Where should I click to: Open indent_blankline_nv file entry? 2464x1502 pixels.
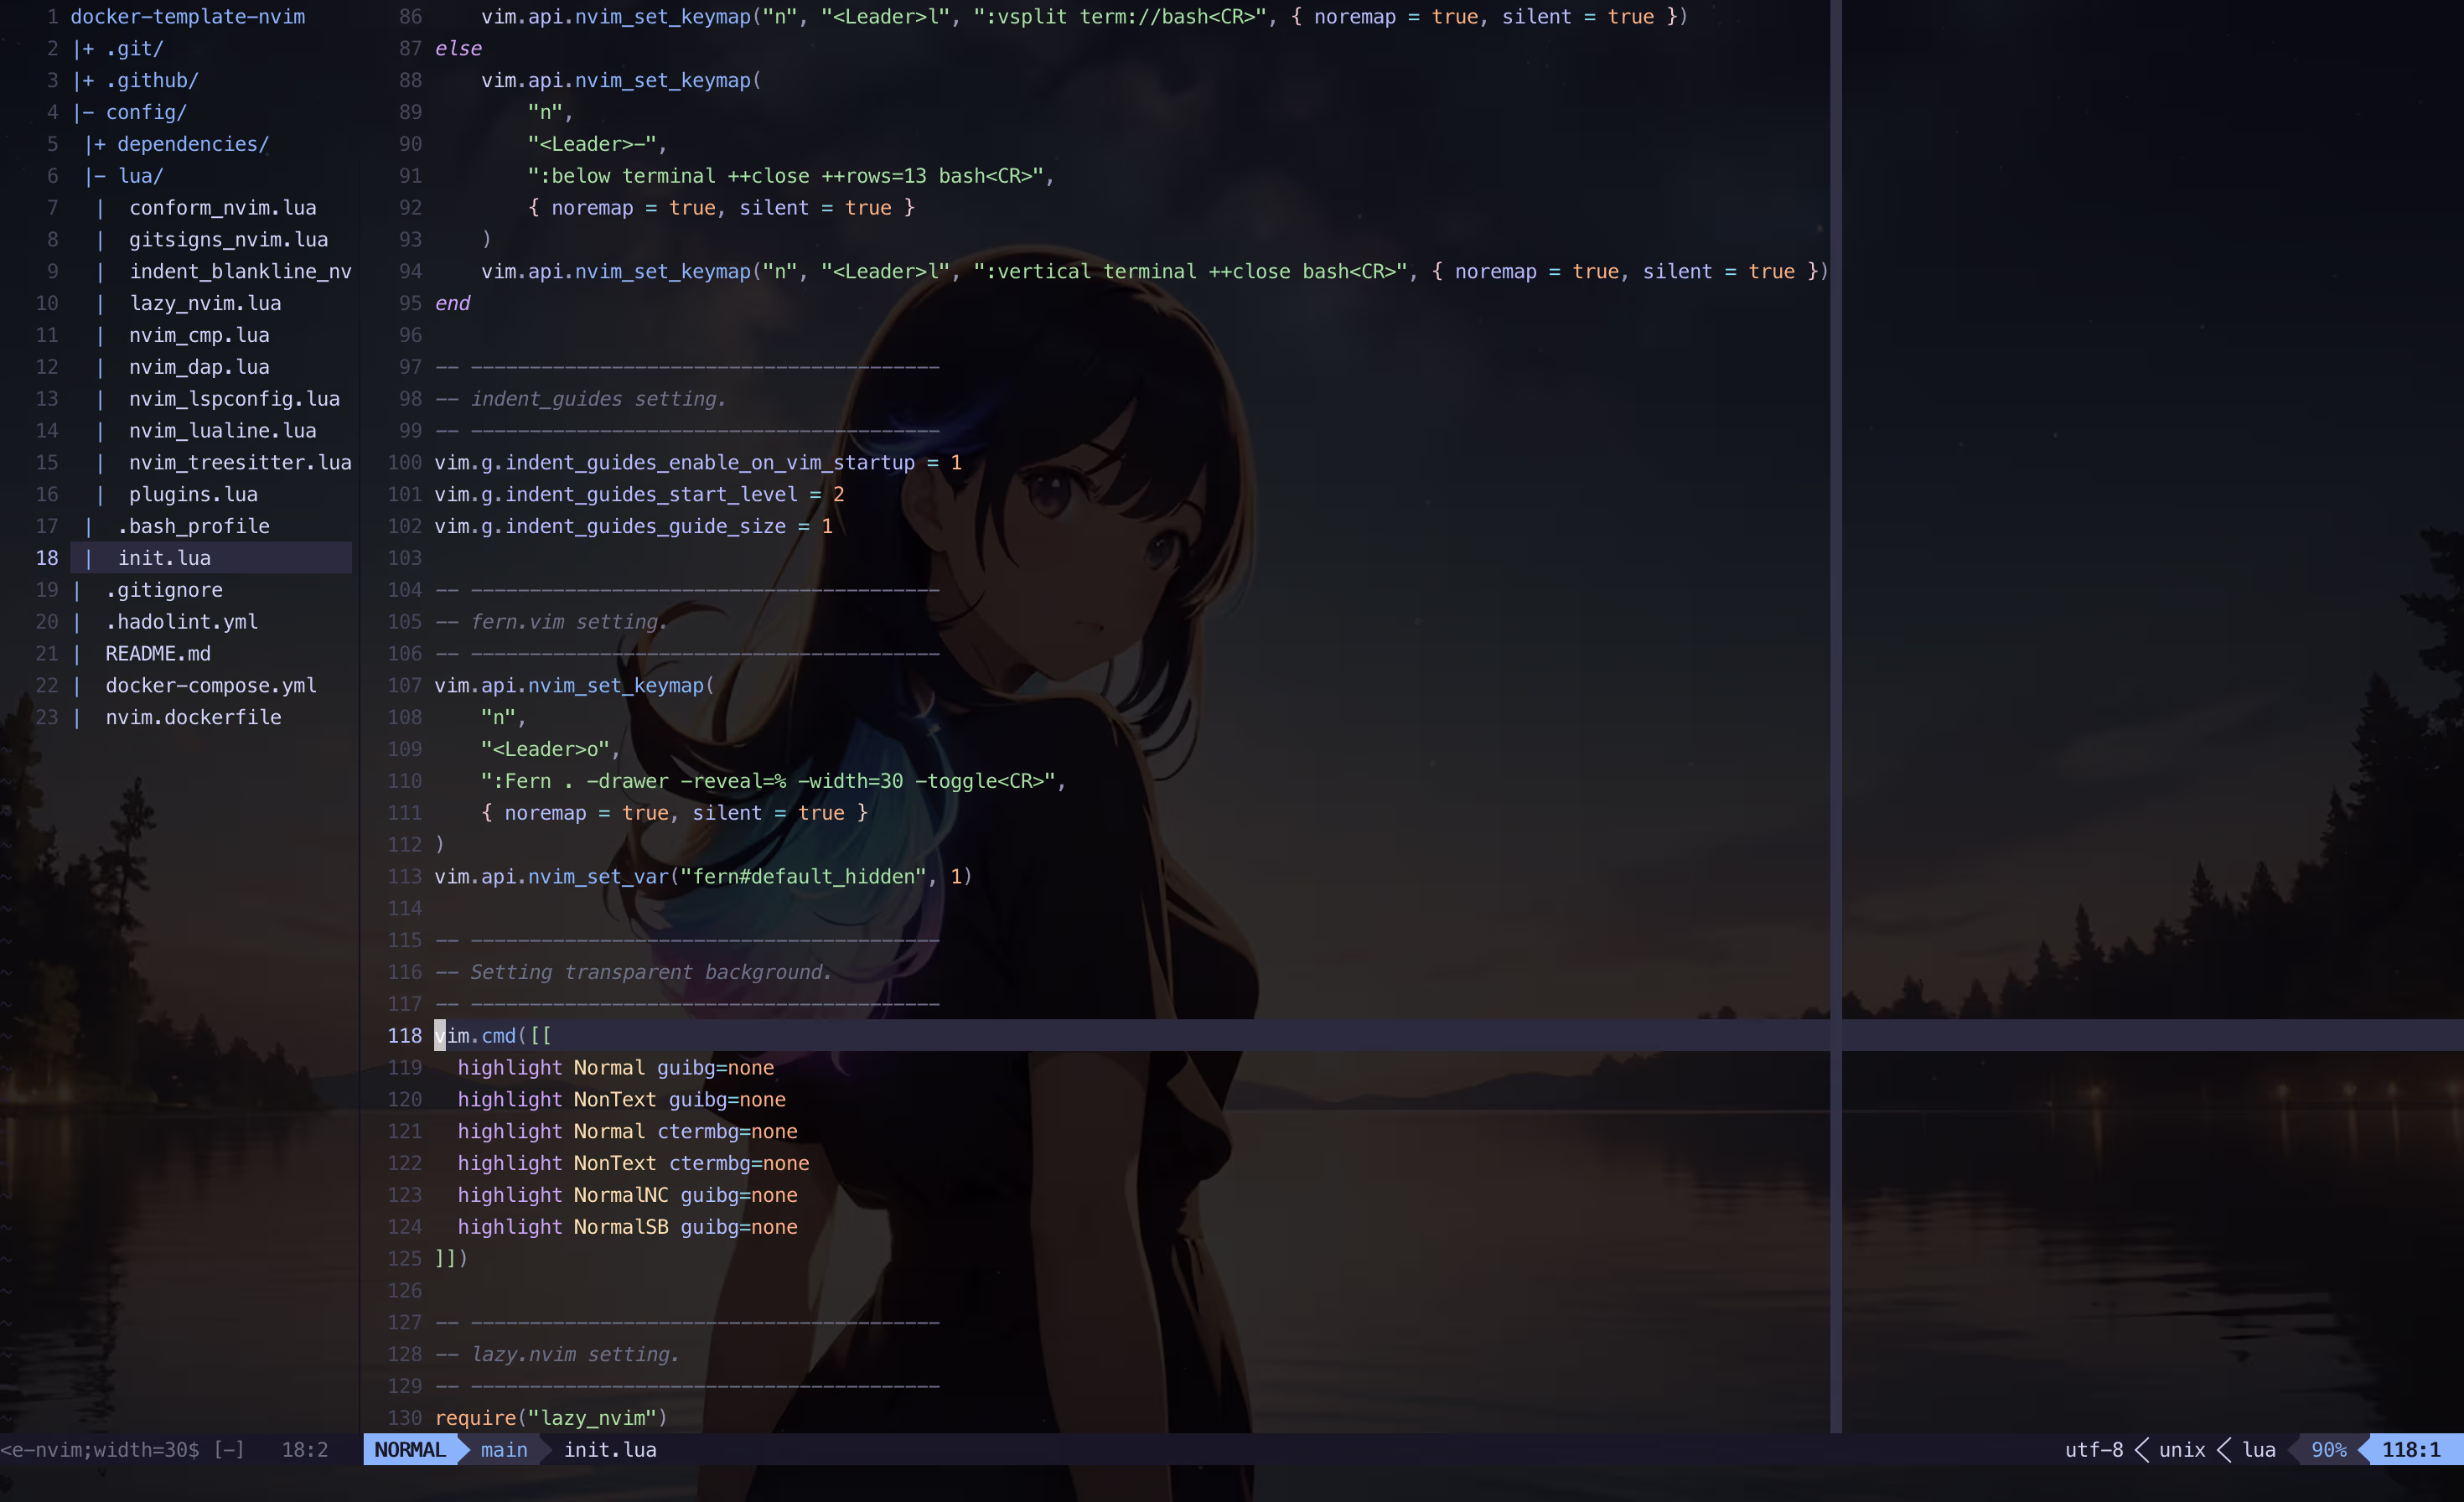(x=240, y=271)
